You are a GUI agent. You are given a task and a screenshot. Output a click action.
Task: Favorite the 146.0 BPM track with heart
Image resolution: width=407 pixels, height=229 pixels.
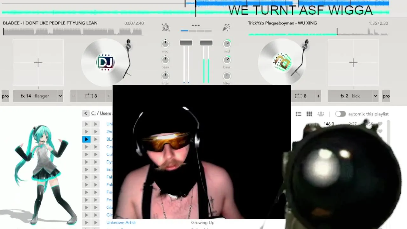(x=380, y=124)
